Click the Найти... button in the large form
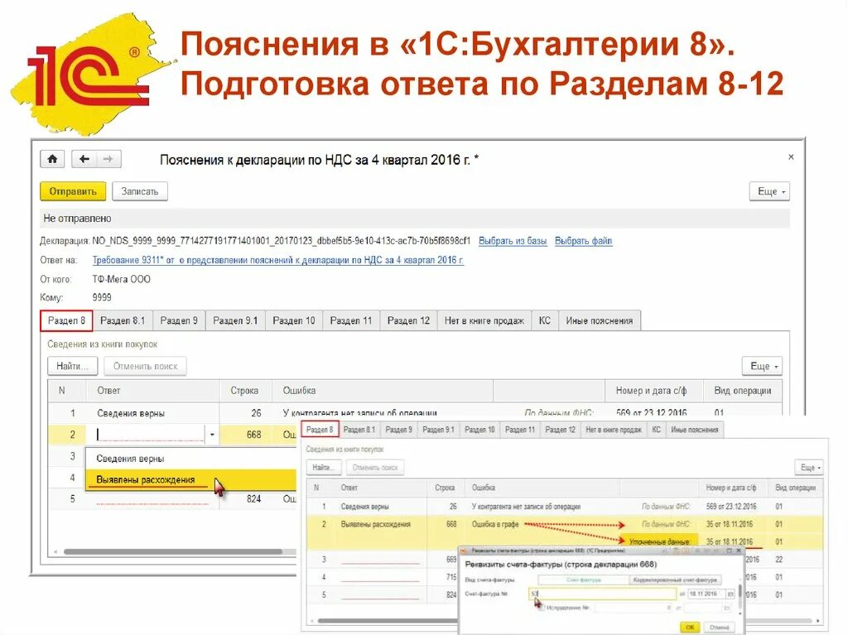848x635 pixels. point(73,366)
